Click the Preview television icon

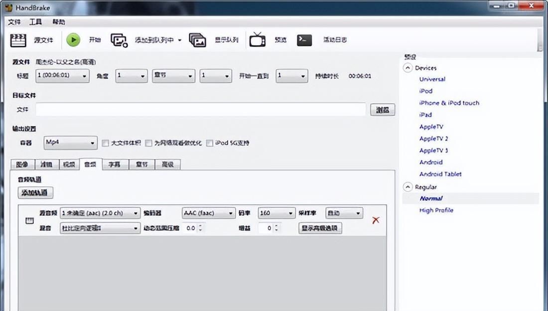[257, 39]
